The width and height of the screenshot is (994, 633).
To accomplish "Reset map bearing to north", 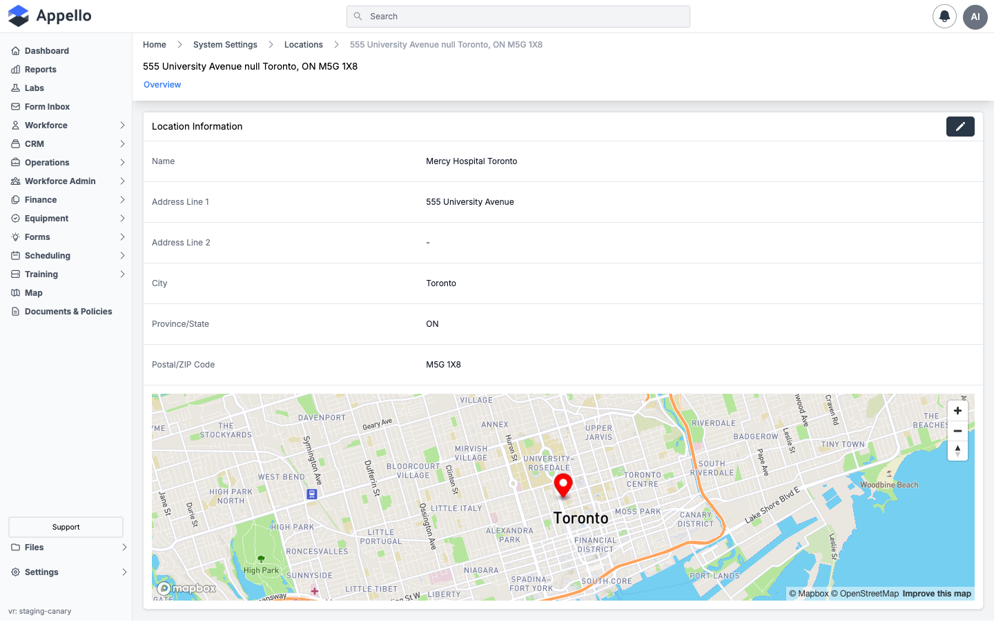I will coord(957,450).
